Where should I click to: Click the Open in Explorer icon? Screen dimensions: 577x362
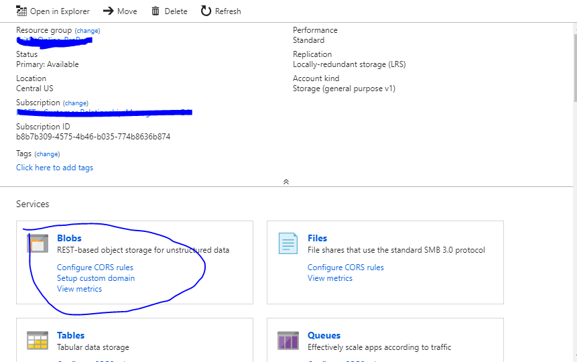tap(21, 11)
